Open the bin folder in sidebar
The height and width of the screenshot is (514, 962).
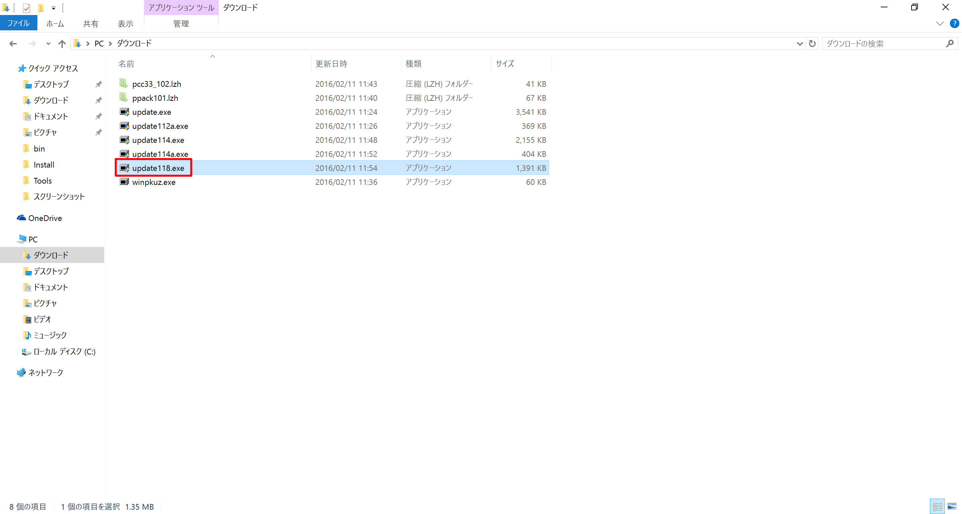tap(39, 149)
